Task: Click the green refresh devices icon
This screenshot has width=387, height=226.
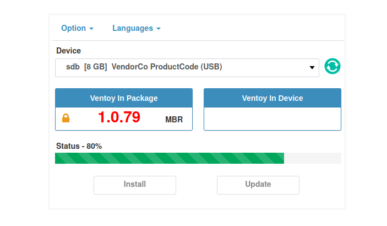Action: [x=333, y=66]
